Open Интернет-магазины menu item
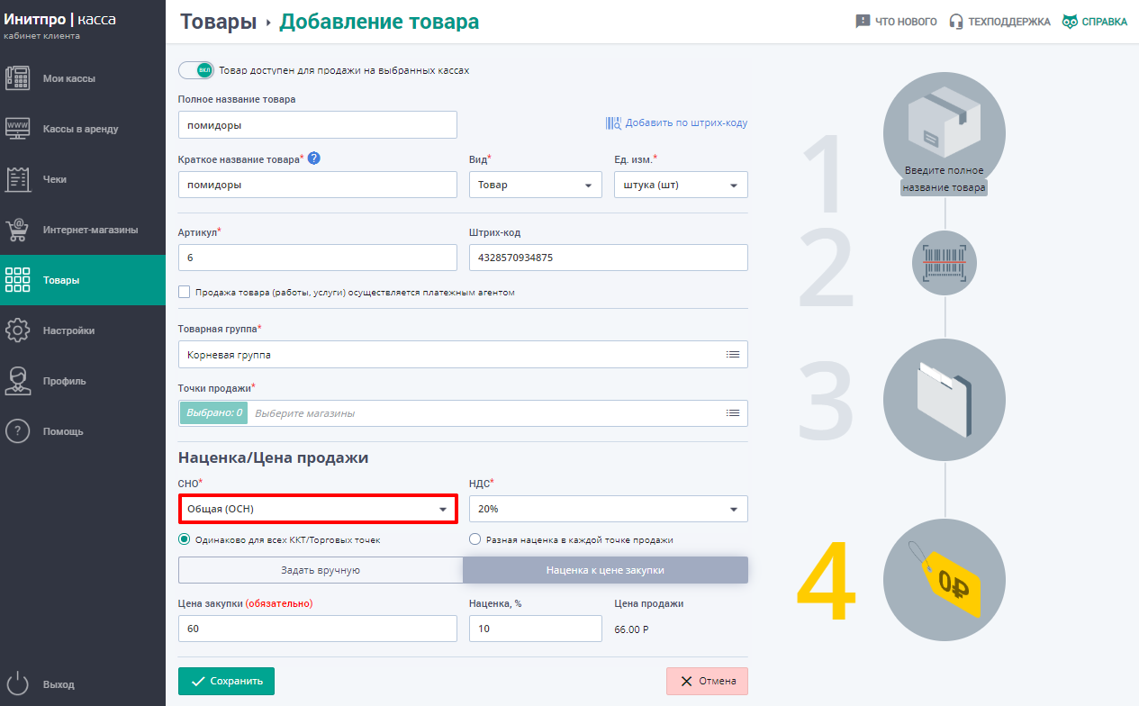The image size is (1139, 706). click(83, 230)
